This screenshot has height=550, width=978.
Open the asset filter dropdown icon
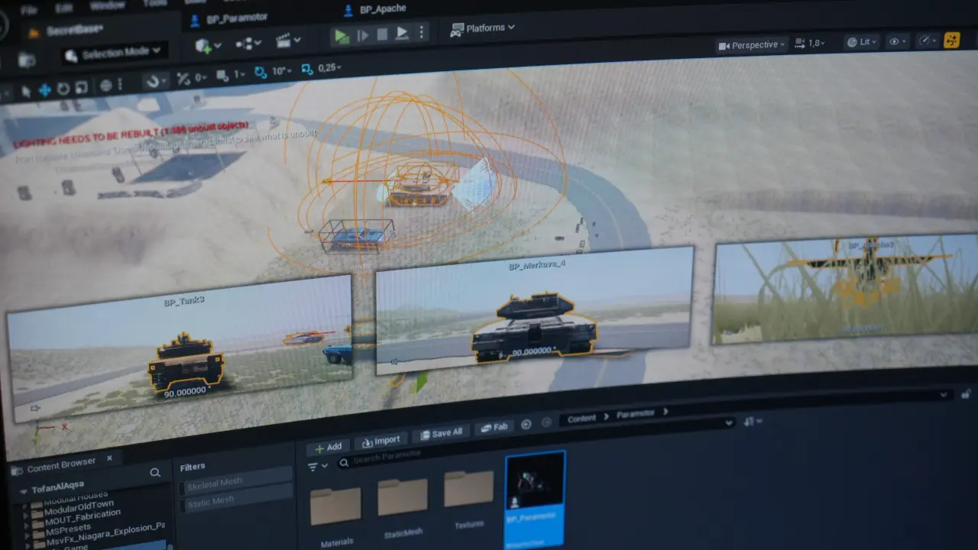pos(317,466)
